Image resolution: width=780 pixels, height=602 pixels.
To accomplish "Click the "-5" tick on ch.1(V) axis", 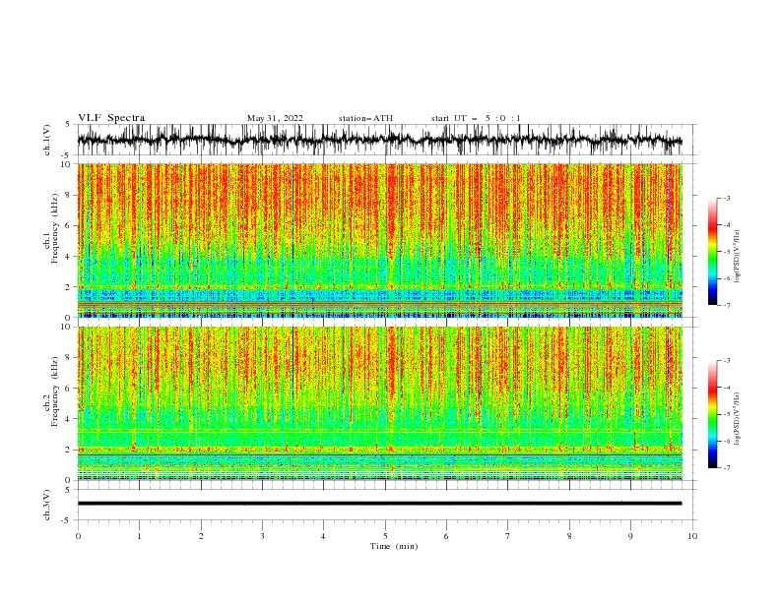I will point(67,155).
